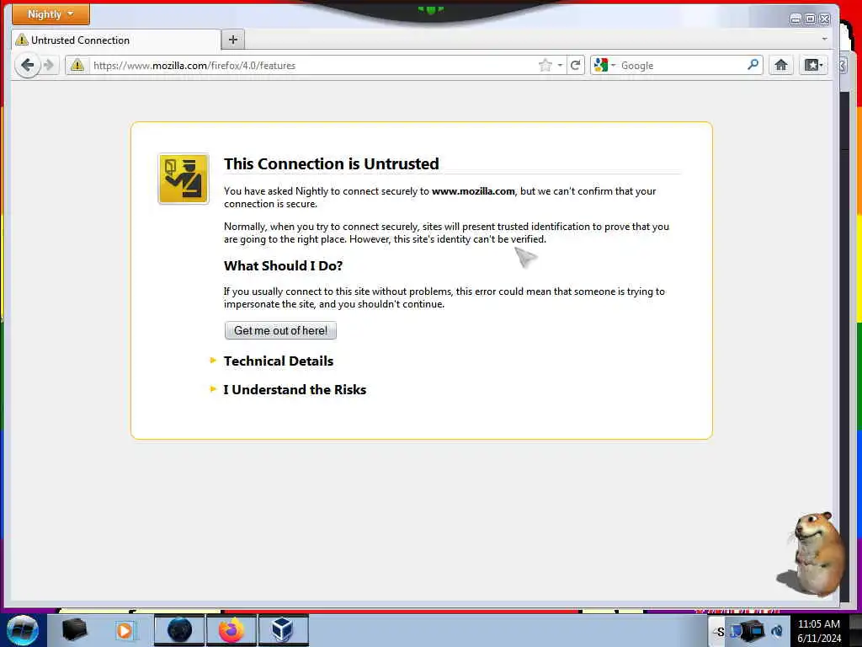This screenshot has width=862, height=647.
Task: Click 'Get me out of here!' button
Action: (280, 330)
